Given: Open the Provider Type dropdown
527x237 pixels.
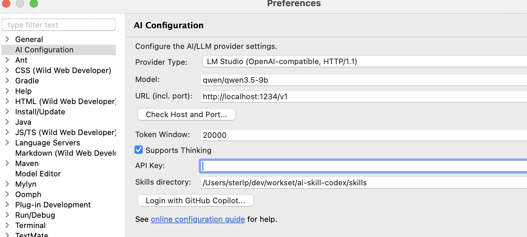Looking at the screenshot, I should tap(364, 62).
